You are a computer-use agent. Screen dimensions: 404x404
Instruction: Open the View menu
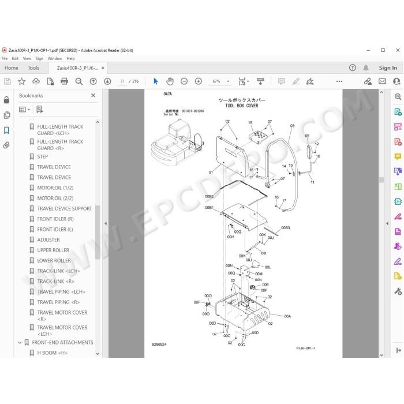pos(27,58)
